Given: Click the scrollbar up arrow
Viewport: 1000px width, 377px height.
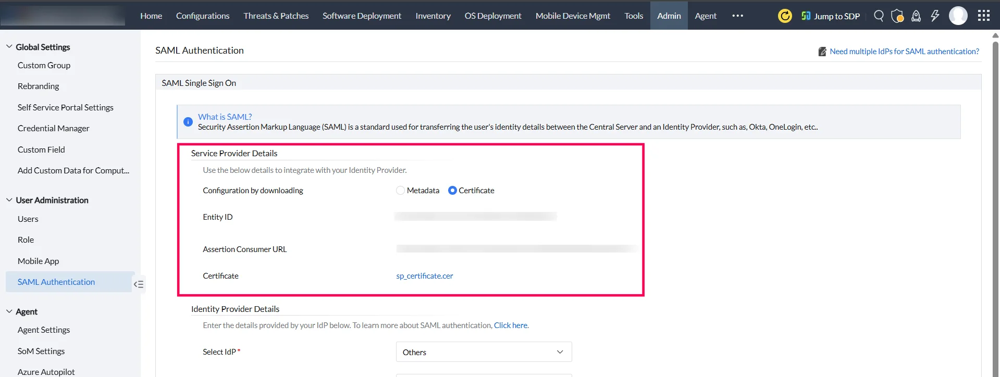Looking at the screenshot, I should [995, 35].
